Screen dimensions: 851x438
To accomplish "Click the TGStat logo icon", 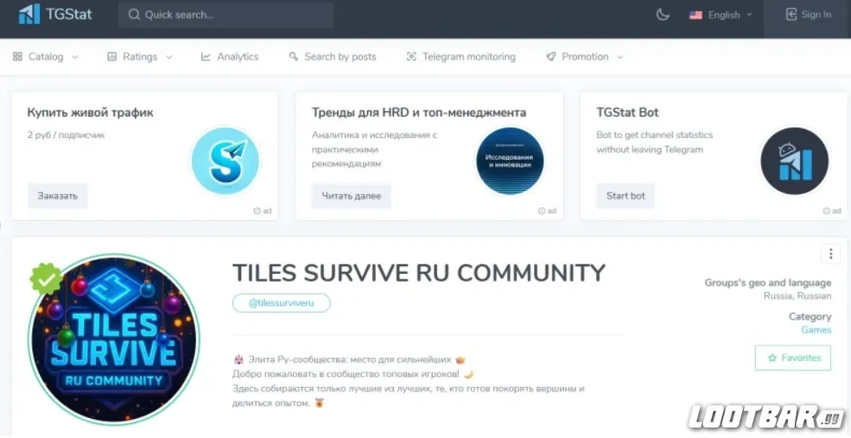I will [29, 14].
